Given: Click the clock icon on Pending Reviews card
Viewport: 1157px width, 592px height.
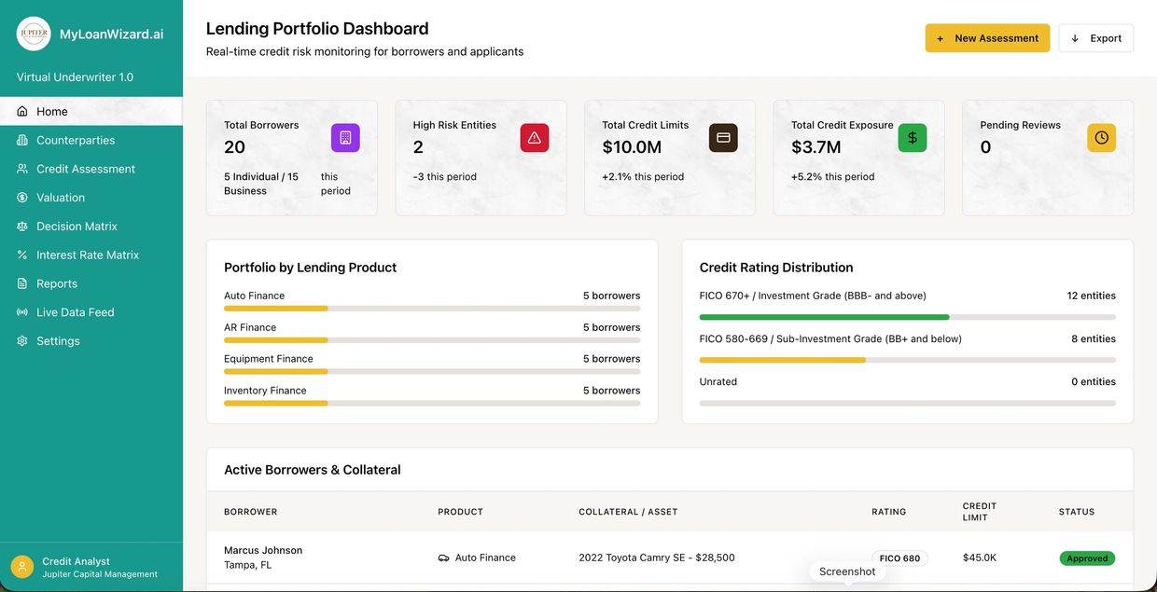Looking at the screenshot, I should [x=1101, y=137].
